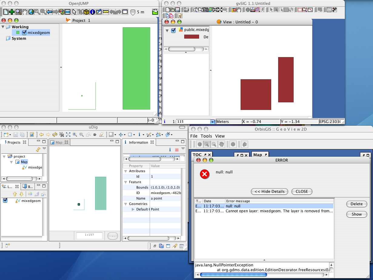Select the OpenJUMP globe zoom-to-full-extent icon

[31, 12]
